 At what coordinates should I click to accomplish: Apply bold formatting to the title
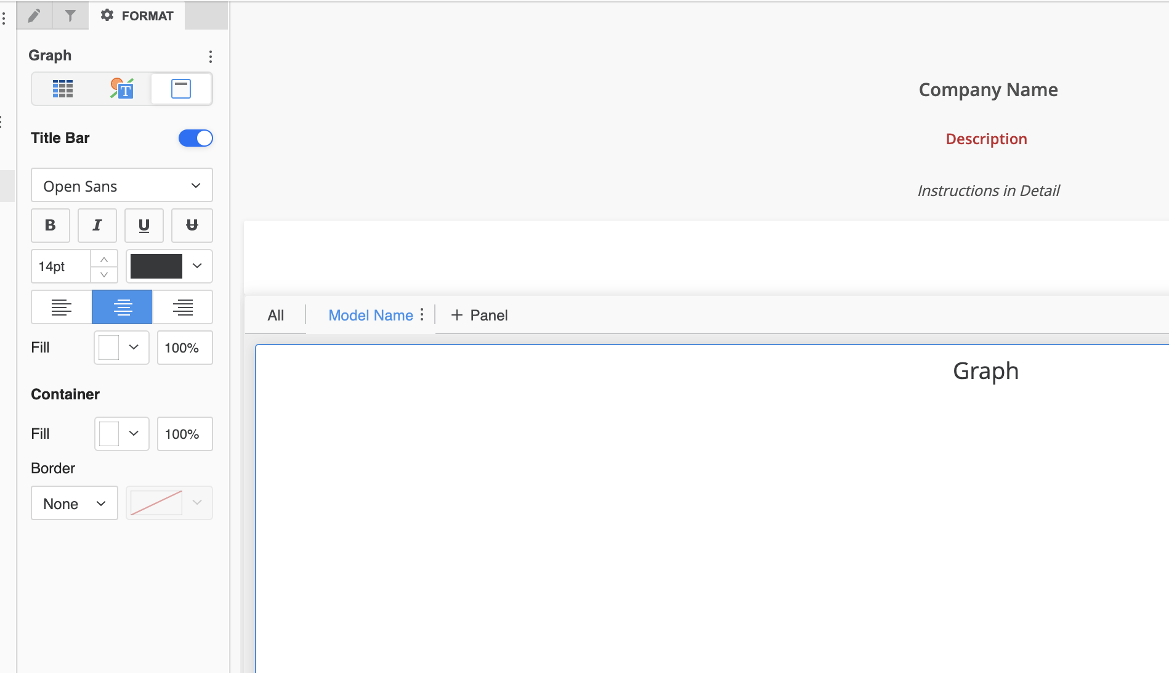click(x=50, y=225)
